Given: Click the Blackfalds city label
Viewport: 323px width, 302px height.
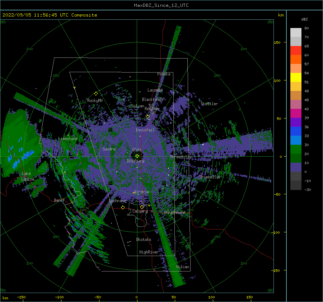Looking at the screenshot, I should tap(153, 99).
